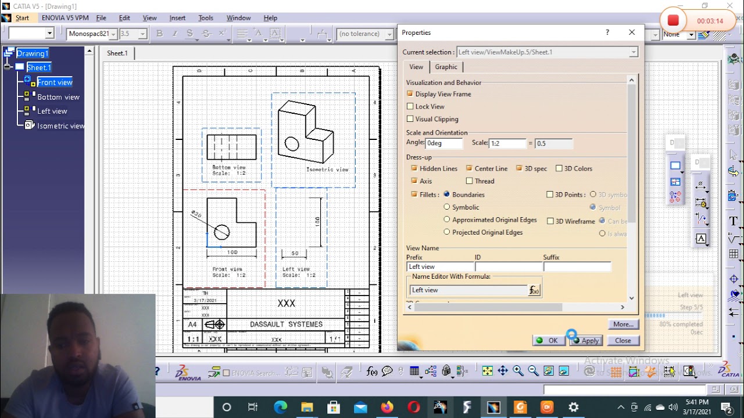744x418 pixels.
Task: Select Bottom view in the tree
Action: tap(58, 97)
